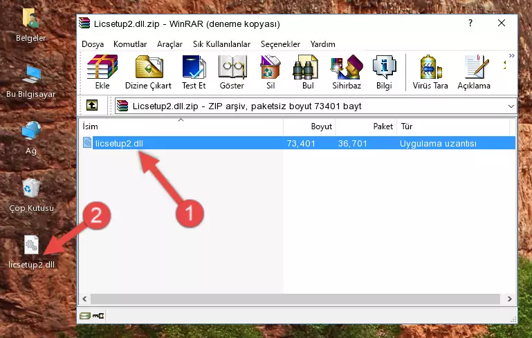Click the archive icon in the address bar
Screen dimensions: 532x338
[x=122, y=106]
